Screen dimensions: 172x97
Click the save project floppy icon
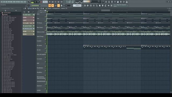point(118,2)
